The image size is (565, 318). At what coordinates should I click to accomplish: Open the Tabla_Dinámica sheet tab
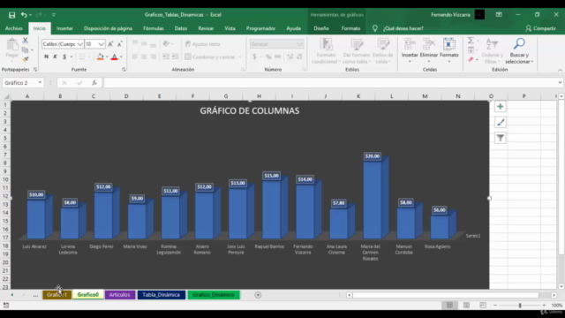click(161, 295)
